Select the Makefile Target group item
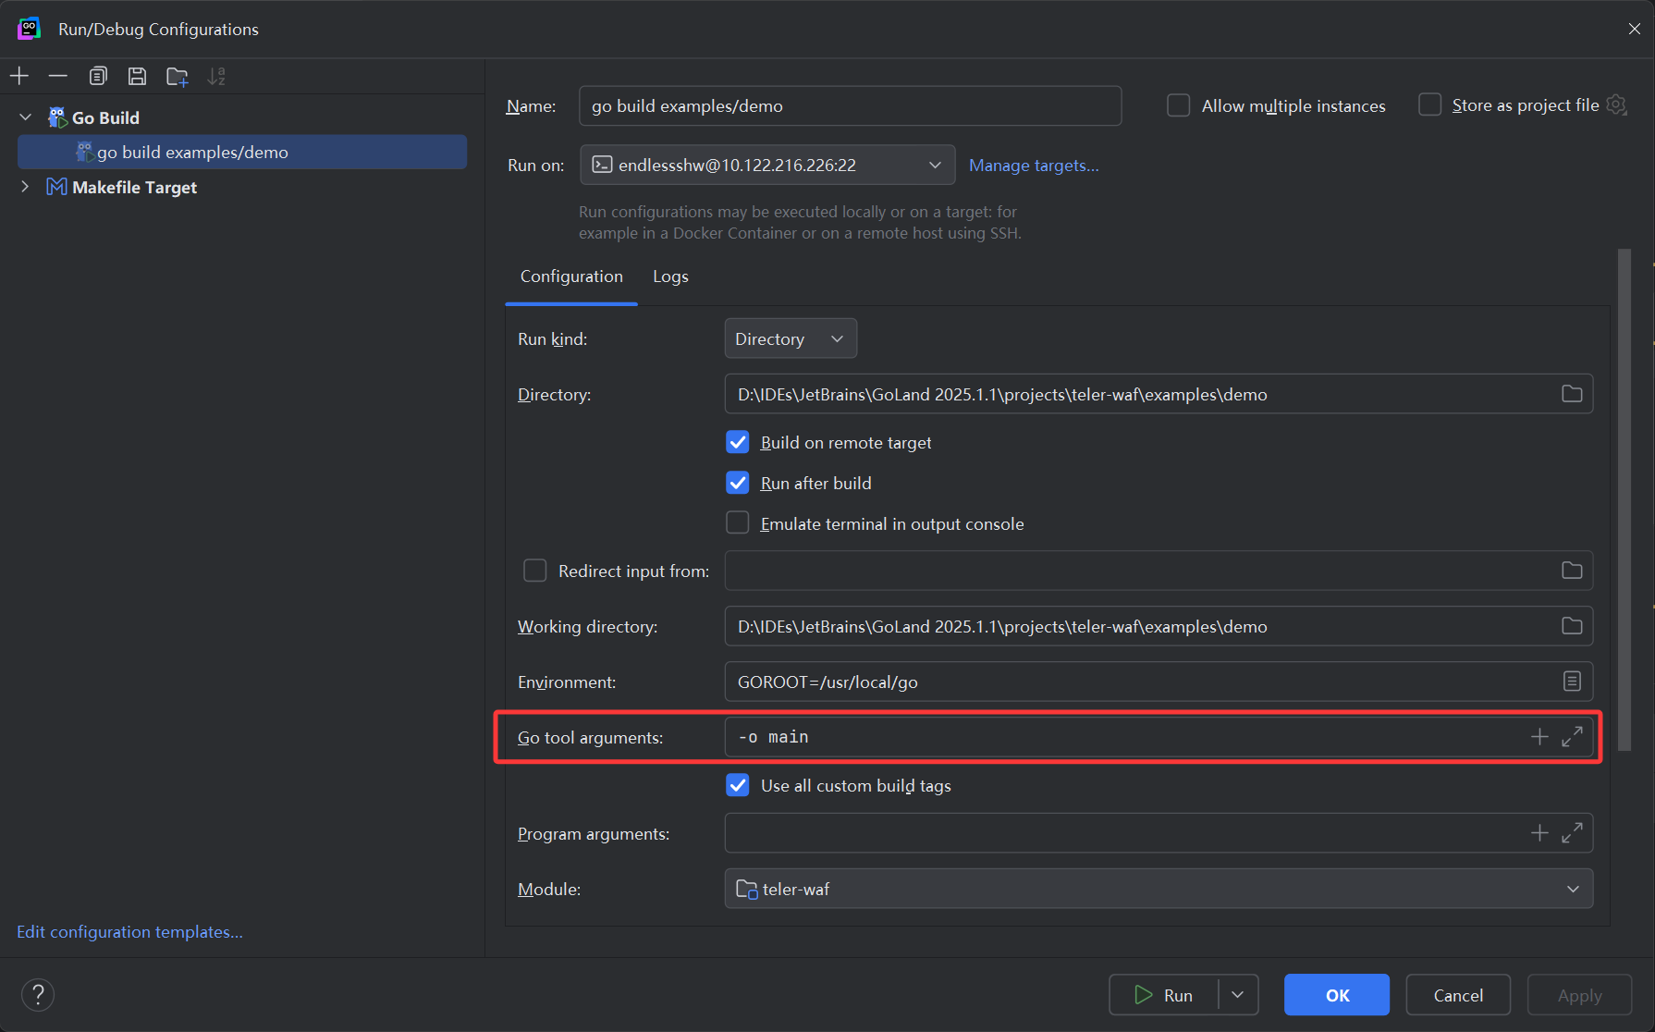The image size is (1655, 1032). pyautogui.click(x=134, y=187)
